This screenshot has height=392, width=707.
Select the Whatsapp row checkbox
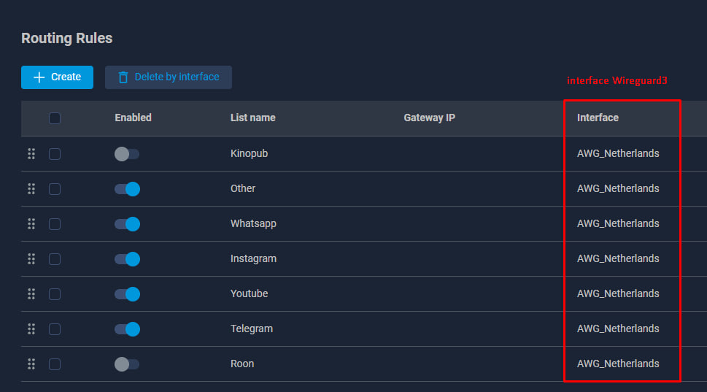coord(55,224)
